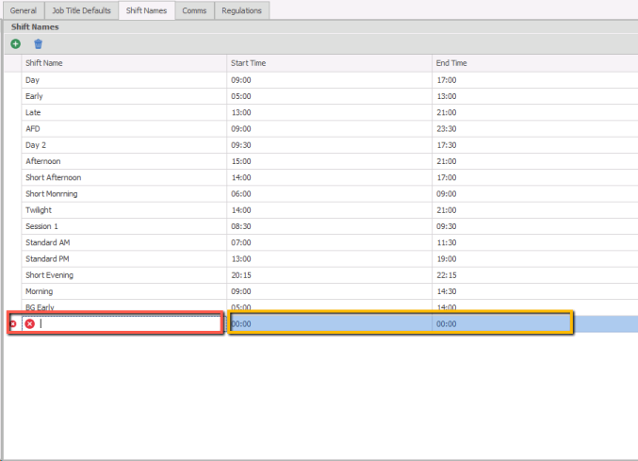Sort by Shift Name column header

(x=124, y=63)
